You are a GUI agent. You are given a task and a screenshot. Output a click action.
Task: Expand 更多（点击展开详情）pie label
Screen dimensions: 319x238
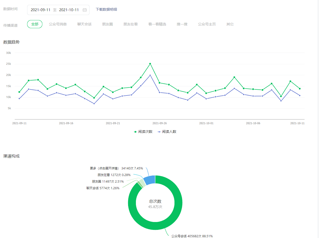[116, 168]
